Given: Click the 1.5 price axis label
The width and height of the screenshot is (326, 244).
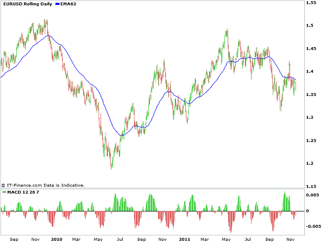Looking at the screenshot, I should click(310, 25).
